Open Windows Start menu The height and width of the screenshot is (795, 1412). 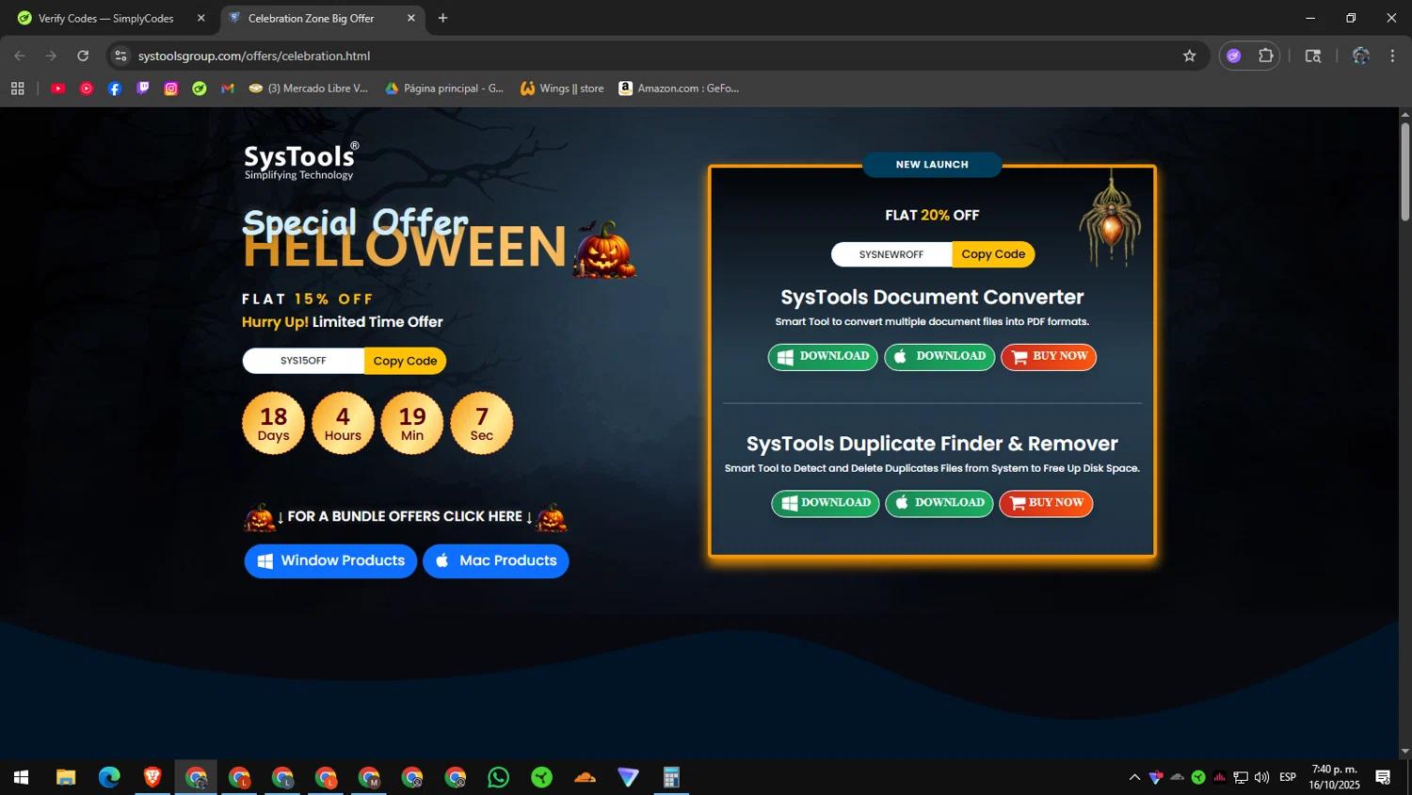pyautogui.click(x=21, y=777)
